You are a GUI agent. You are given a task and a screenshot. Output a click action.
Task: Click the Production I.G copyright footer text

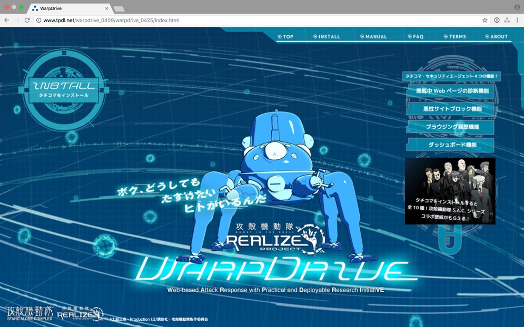[x=159, y=319]
